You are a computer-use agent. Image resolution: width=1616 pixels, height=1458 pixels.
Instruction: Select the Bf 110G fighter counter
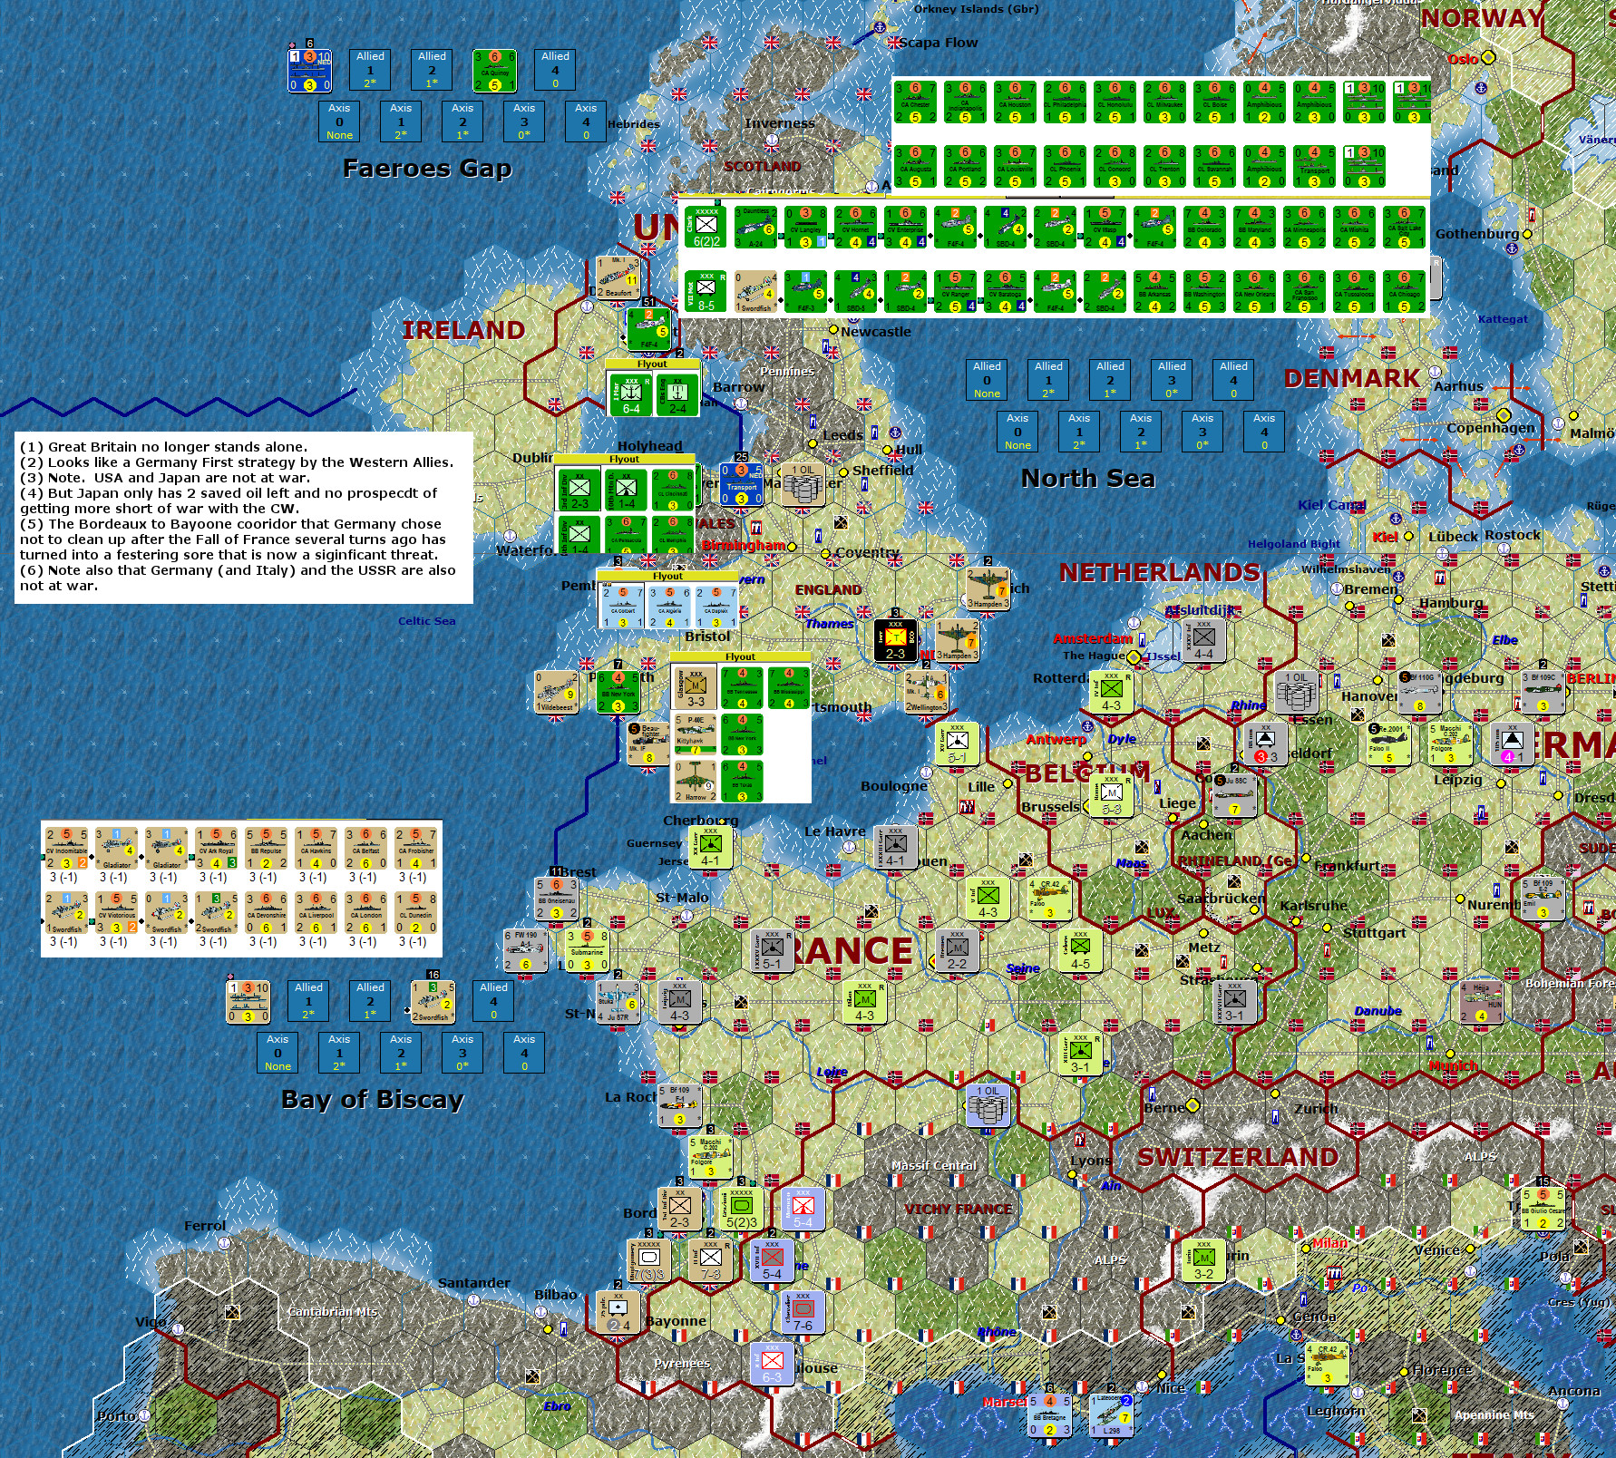tap(1420, 693)
